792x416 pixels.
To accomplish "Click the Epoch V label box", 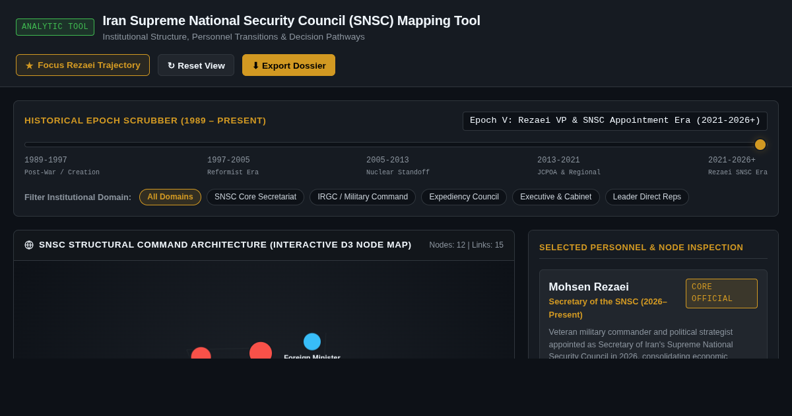I will [x=615, y=121].
